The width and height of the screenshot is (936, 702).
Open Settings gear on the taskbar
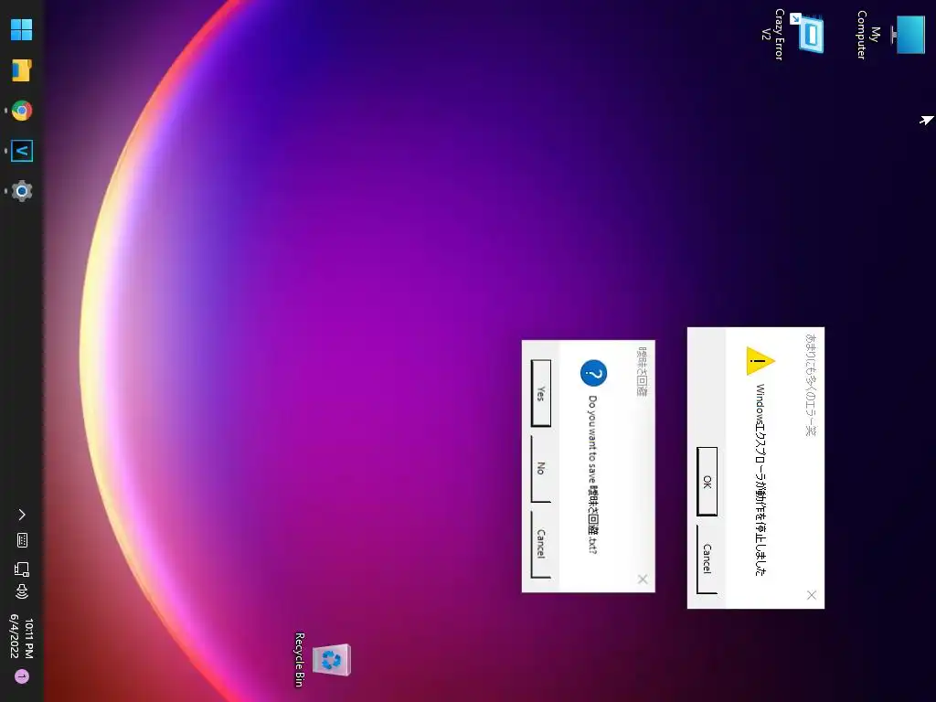22,191
